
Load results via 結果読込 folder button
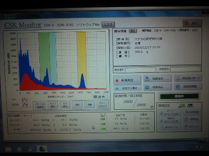coord(158,87)
